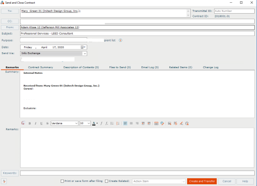Apply italic formatting in remarks toolbar
Viewport: 257px width, 186px height.
coord(35,123)
